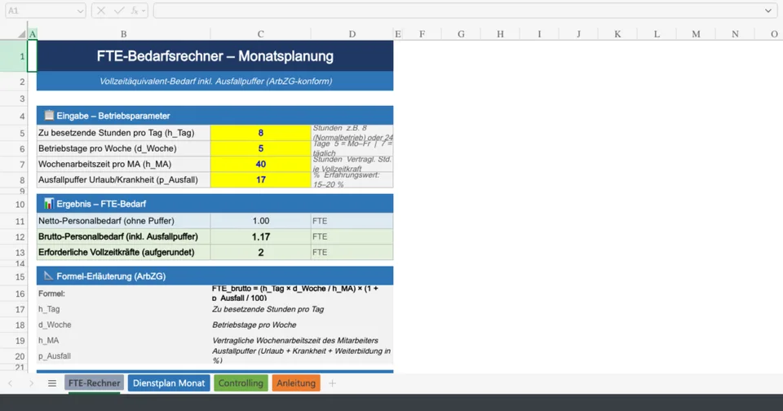
Task: Select yellow cell with value 5
Action: pos(261,148)
